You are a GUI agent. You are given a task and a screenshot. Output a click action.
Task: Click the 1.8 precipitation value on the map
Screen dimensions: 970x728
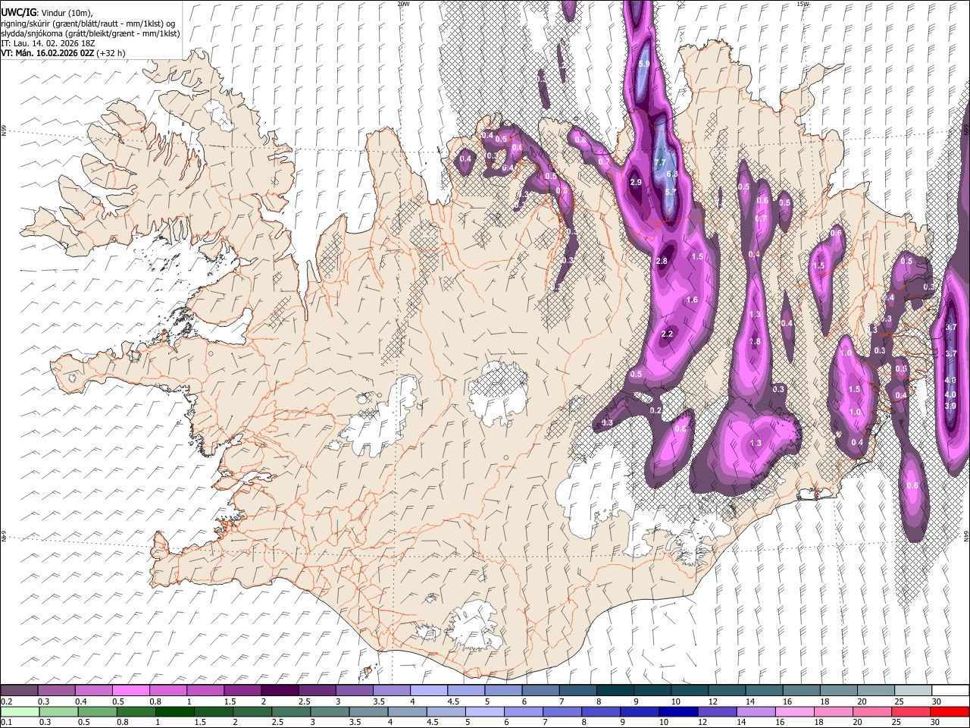pos(755,342)
